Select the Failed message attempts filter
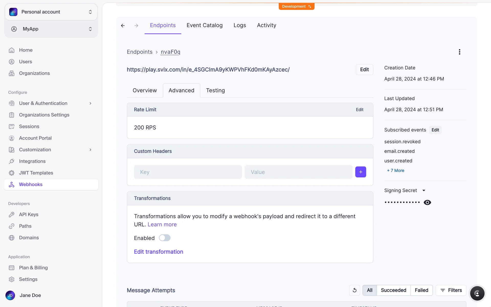Viewport: 491px width, 307px height. coord(421,290)
